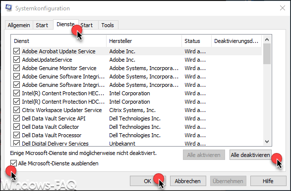The image size is (291, 191).
Task: Uncheck Adobe Acrobat Update Service
Action: click(16, 51)
